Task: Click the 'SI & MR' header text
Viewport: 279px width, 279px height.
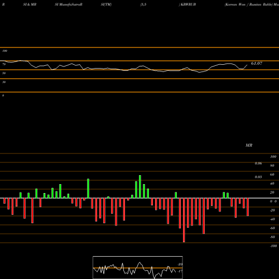Action: coord(30,4)
